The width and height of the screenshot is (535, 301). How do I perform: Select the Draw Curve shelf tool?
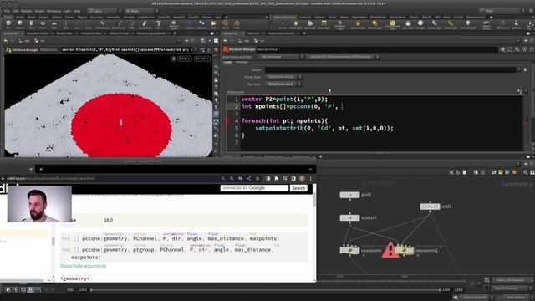[x=119, y=24]
